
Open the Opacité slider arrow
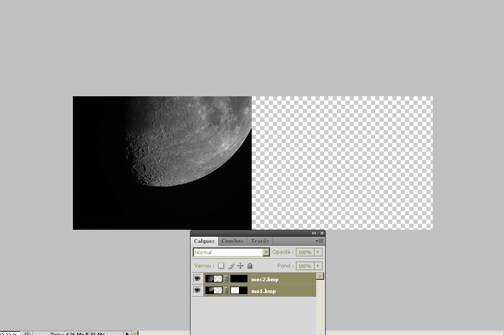pos(318,252)
